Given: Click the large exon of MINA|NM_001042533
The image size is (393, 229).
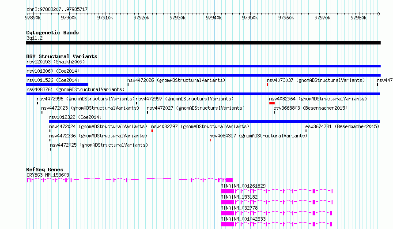Looking at the screenshot, I should pos(227,224).
